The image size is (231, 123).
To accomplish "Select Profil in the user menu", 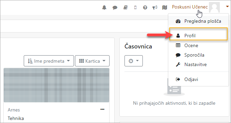I will tap(198, 36).
